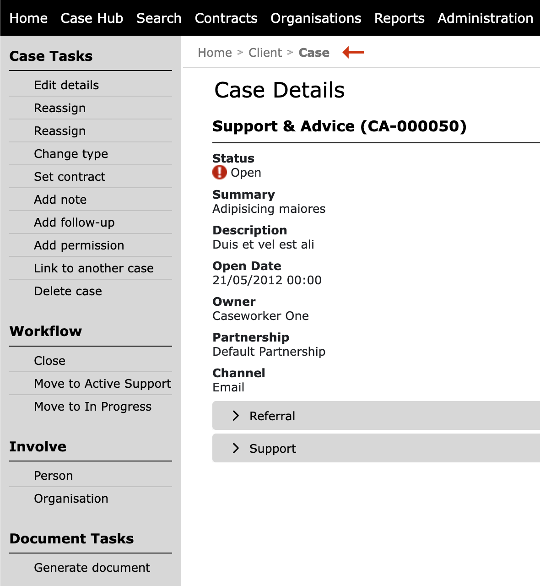Click Generate document under Document Tasks

click(92, 568)
